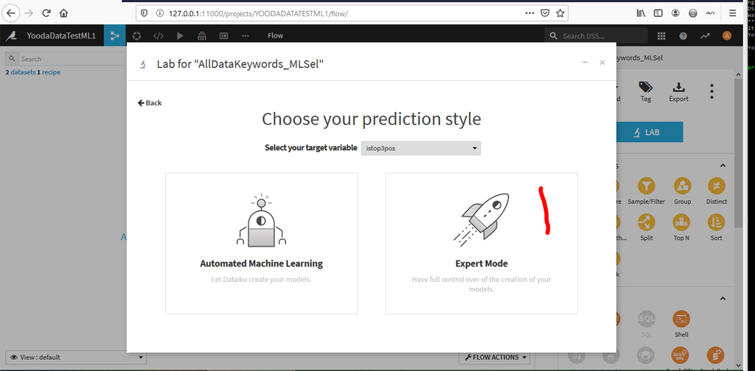755x371 pixels.
Task: Click the site information icon in the address bar
Action: 160,13
